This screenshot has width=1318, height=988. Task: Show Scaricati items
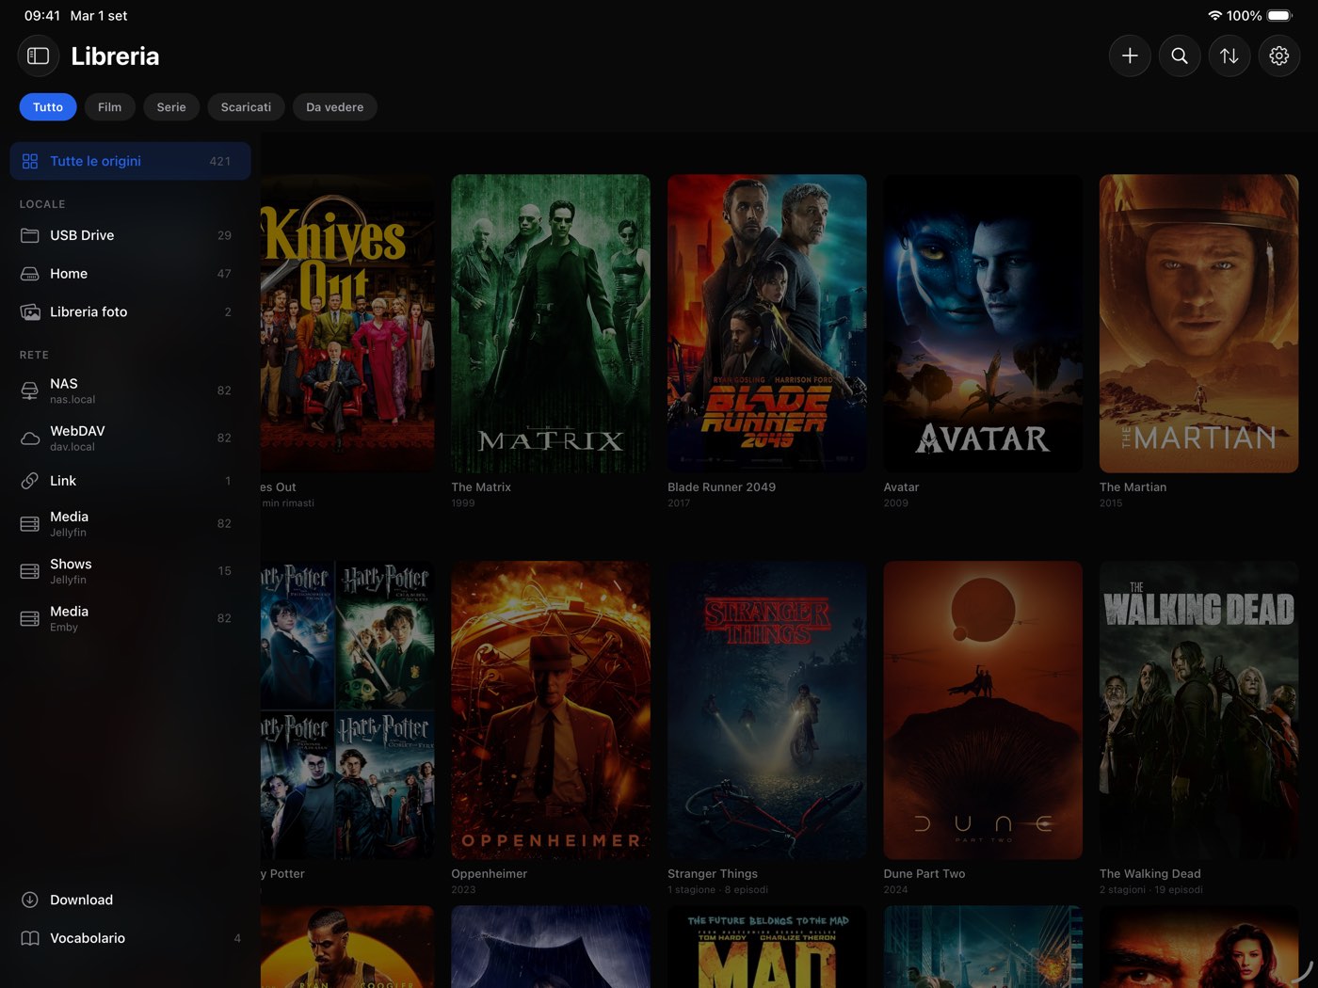[246, 107]
